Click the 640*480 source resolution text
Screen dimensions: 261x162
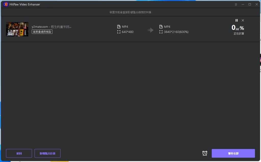(127, 32)
